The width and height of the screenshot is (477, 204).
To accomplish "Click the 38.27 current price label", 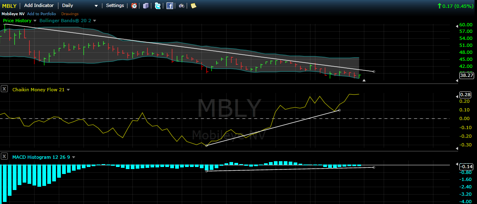I will (466, 76).
